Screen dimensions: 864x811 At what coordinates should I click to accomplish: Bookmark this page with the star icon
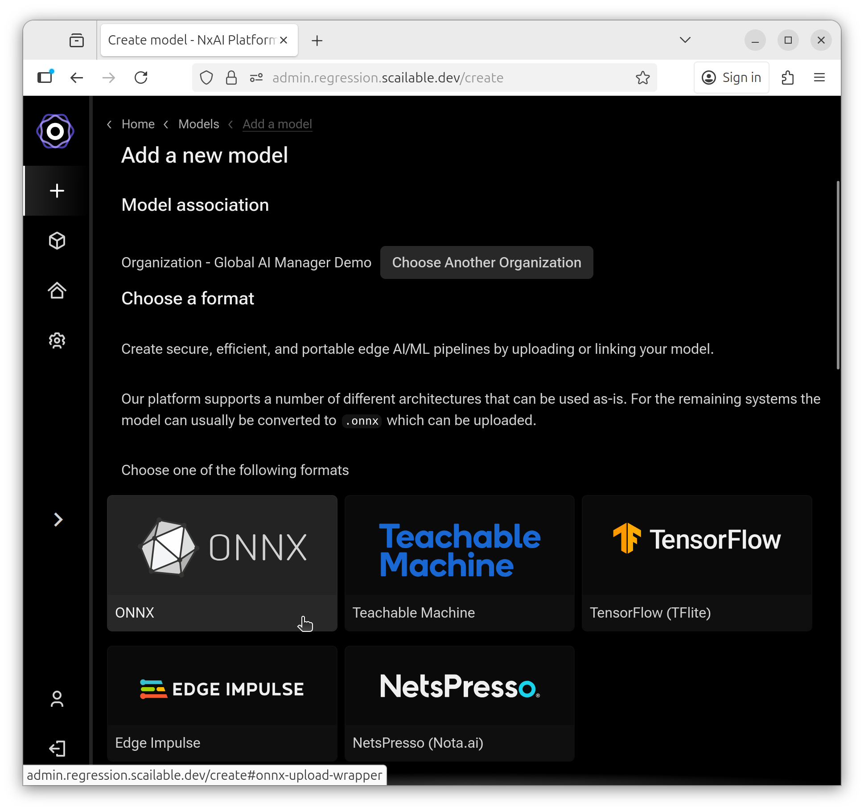[x=642, y=78]
